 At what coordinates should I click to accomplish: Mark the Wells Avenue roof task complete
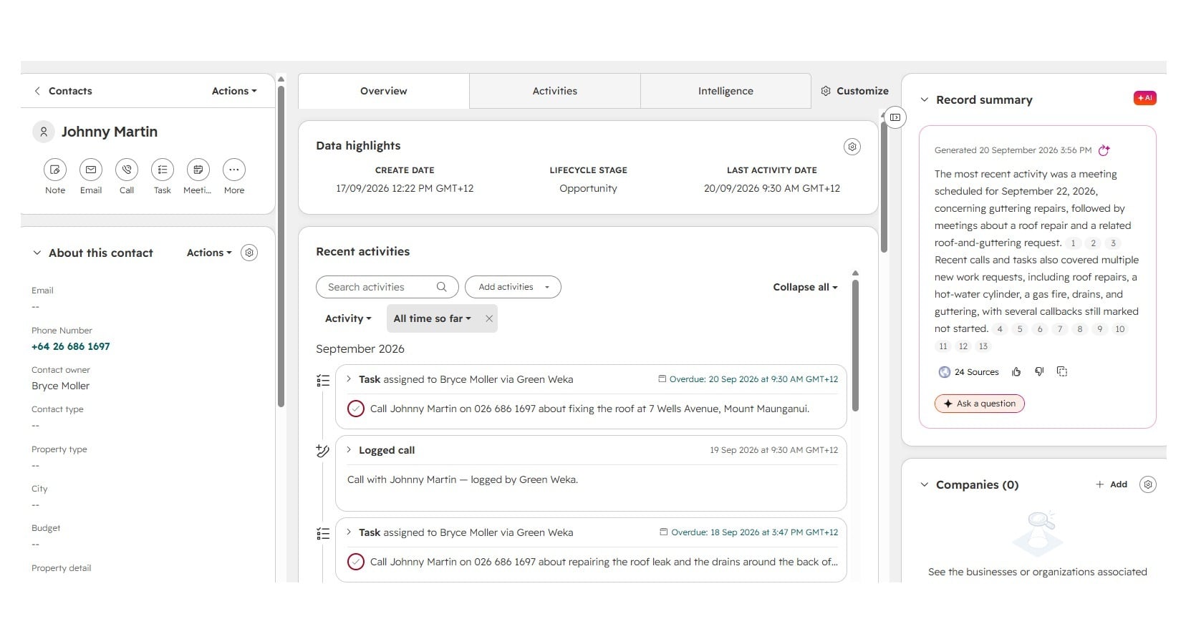click(x=356, y=409)
